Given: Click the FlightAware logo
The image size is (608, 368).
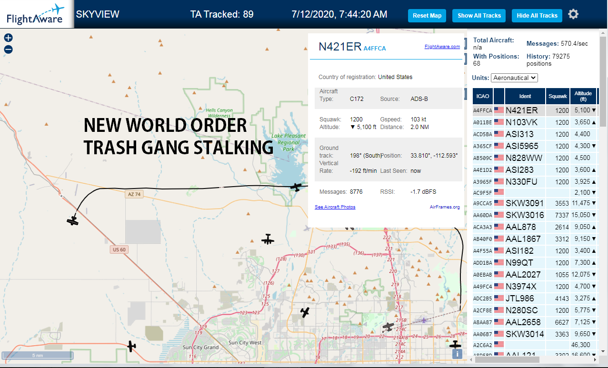Looking at the screenshot, I should tap(36, 14).
